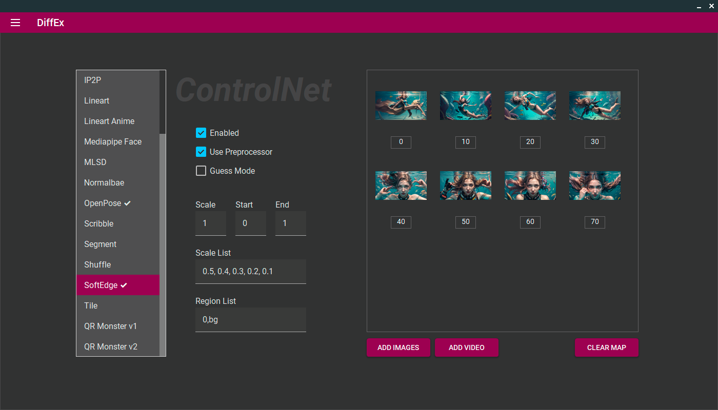The height and width of the screenshot is (410, 718).
Task: Click the Clear Map button
Action: tap(607, 347)
